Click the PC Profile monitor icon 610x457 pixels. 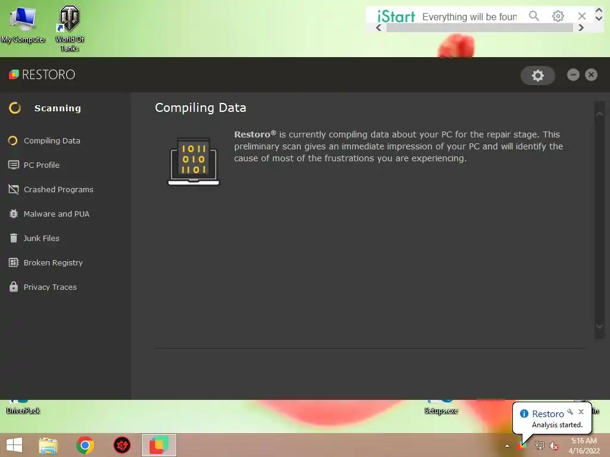pos(13,165)
